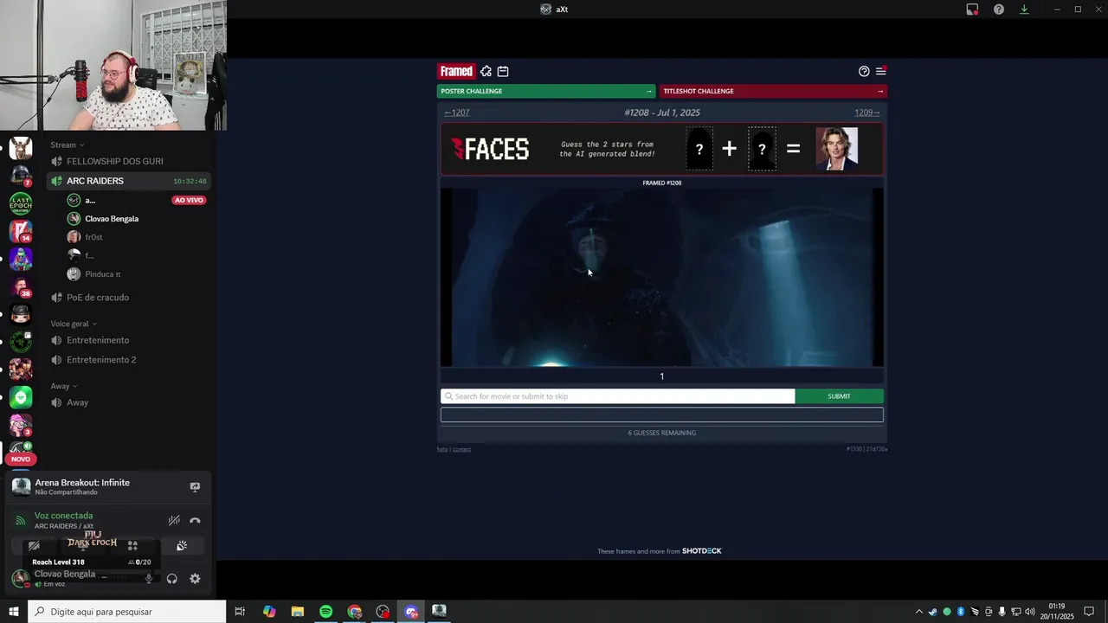Open File Explorer from taskbar
The image size is (1108, 623).
click(297, 612)
